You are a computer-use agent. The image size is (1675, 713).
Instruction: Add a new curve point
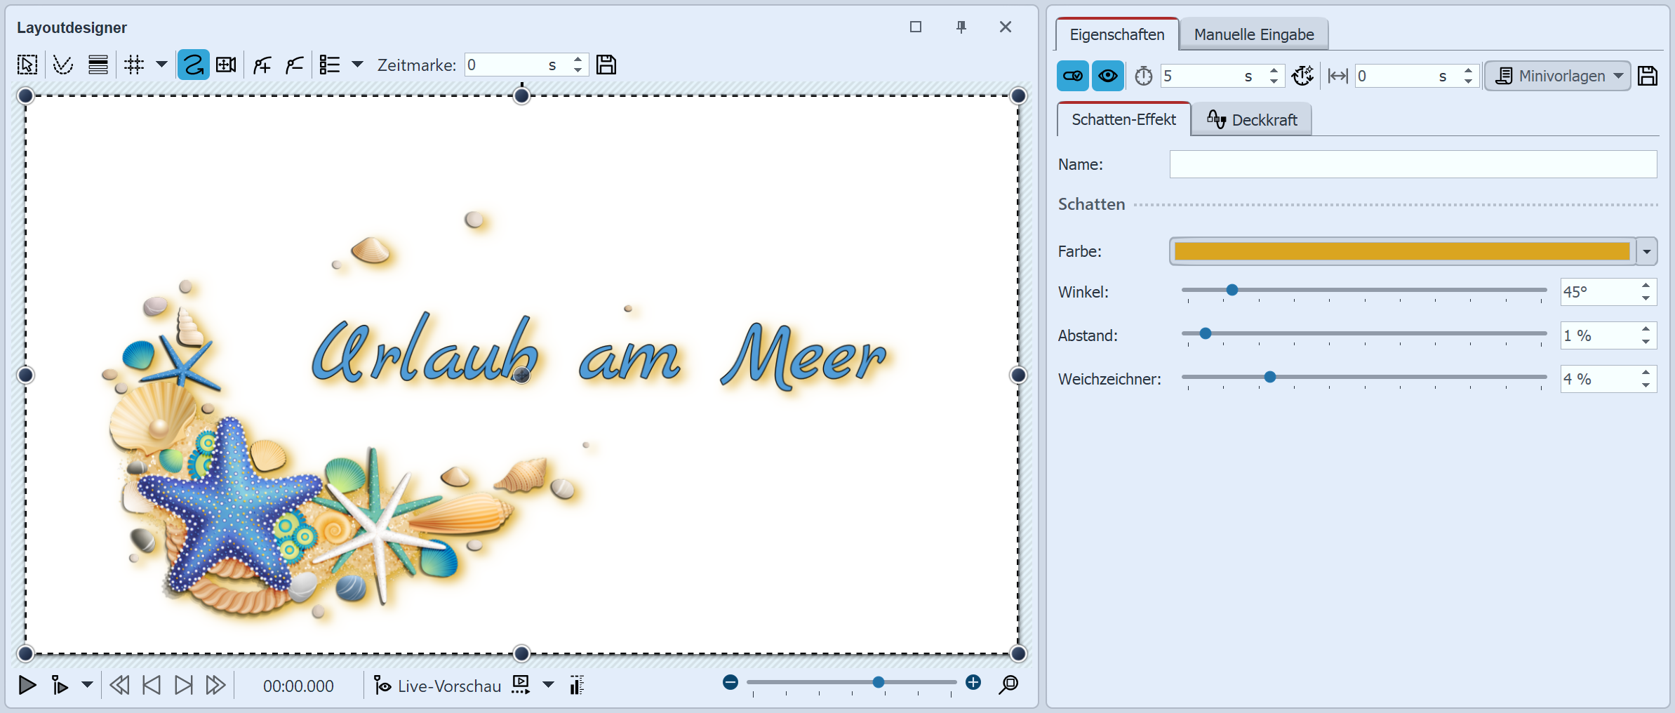262,65
